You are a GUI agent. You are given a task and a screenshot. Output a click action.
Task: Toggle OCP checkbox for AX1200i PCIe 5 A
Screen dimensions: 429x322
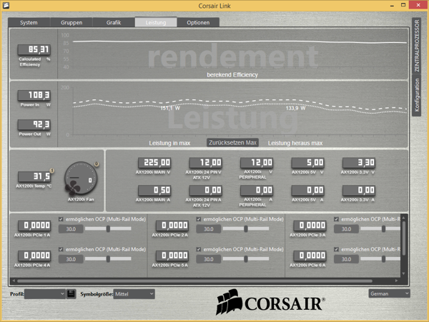tap(199, 249)
